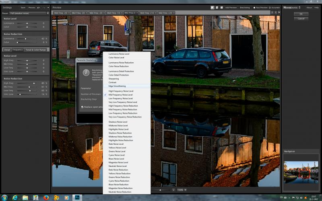Click Add Preview button

(x=231, y=8)
